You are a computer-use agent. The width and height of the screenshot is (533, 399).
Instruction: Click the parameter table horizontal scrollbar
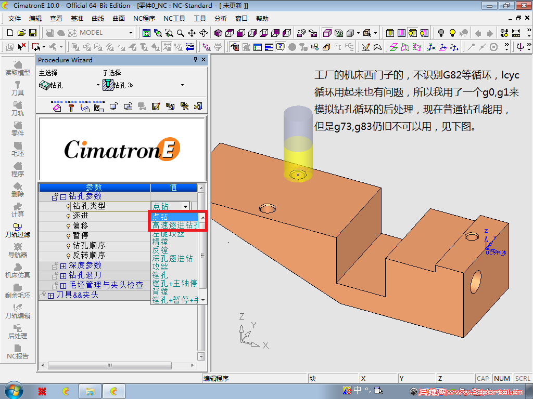coord(118,365)
